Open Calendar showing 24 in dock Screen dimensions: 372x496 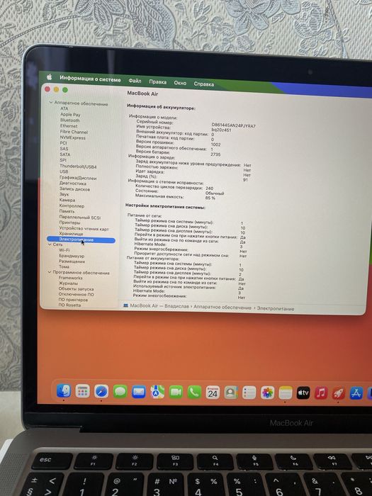coord(213,393)
